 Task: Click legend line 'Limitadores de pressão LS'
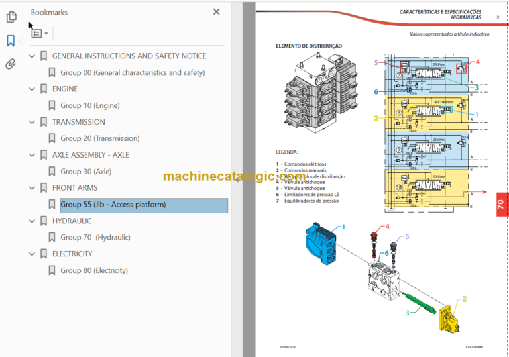311,195
